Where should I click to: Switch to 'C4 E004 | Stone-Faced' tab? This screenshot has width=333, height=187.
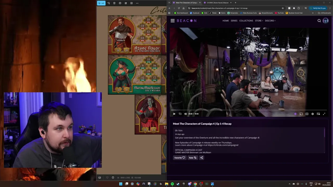click(218, 3)
